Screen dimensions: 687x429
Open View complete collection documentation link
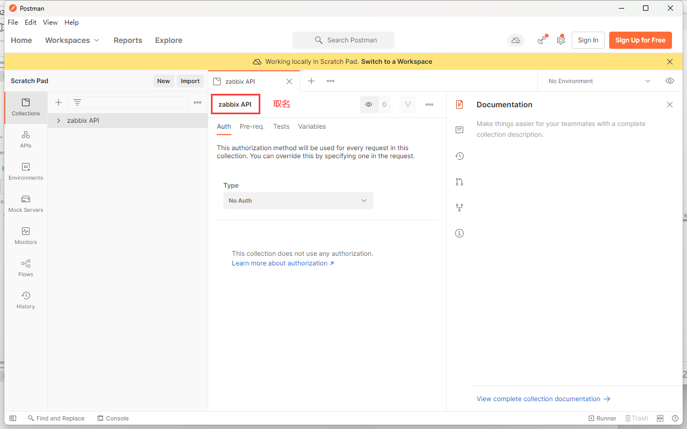pyautogui.click(x=543, y=399)
